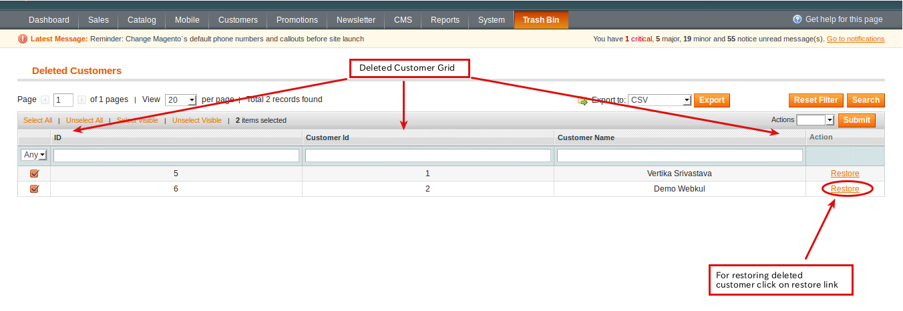903x311 pixels.
Task: Open the Sales menu
Action: pos(98,20)
